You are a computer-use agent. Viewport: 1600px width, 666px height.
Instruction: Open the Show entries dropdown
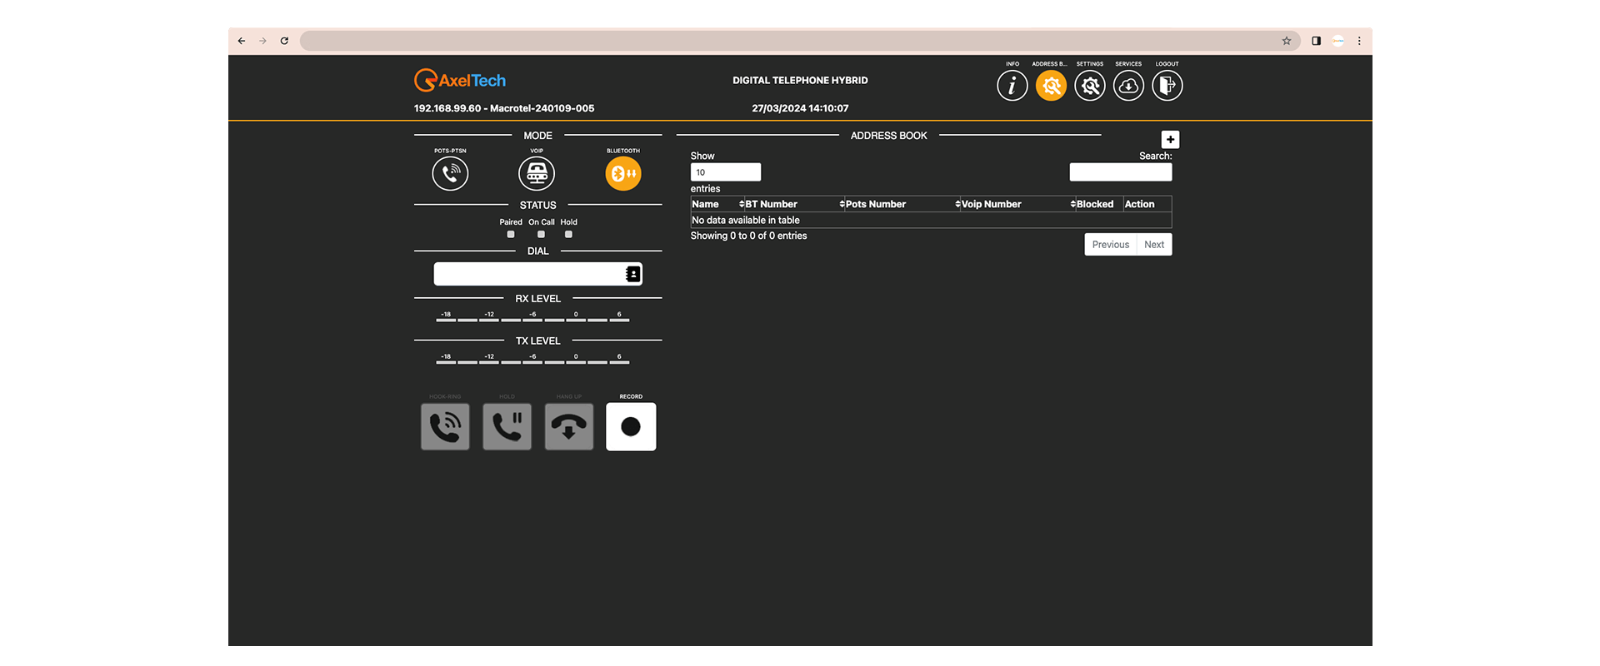[x=725, y=172]
